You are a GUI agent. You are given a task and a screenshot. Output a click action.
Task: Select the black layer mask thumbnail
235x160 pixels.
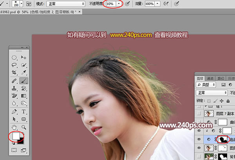click(223, 139)
